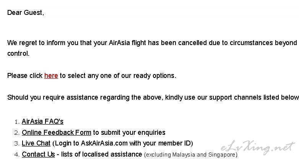Click the 'Should you require assistance' sentence
The height and width of the screenshot is (160, 299).
point(153,97)
